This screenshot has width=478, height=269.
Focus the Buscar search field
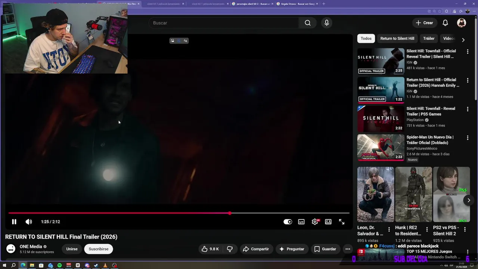point(224,23)
